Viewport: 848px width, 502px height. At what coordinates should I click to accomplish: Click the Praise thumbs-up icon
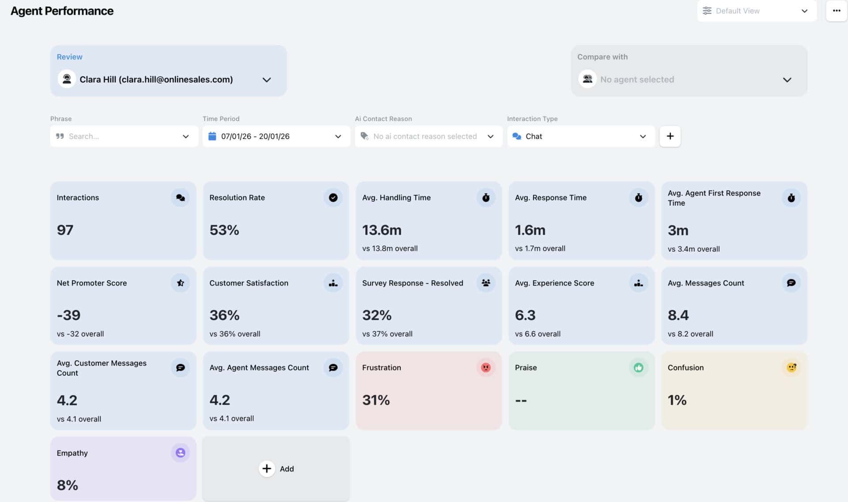pyautogui.click(x=638, y=367)
